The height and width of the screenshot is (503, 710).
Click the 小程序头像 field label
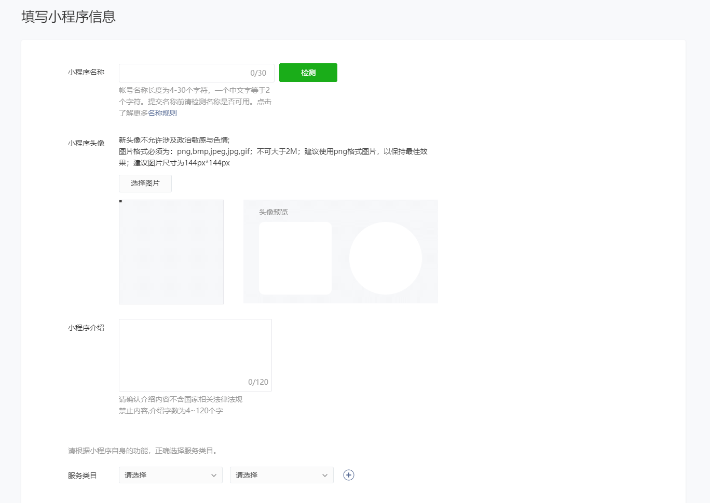[86, 143]
